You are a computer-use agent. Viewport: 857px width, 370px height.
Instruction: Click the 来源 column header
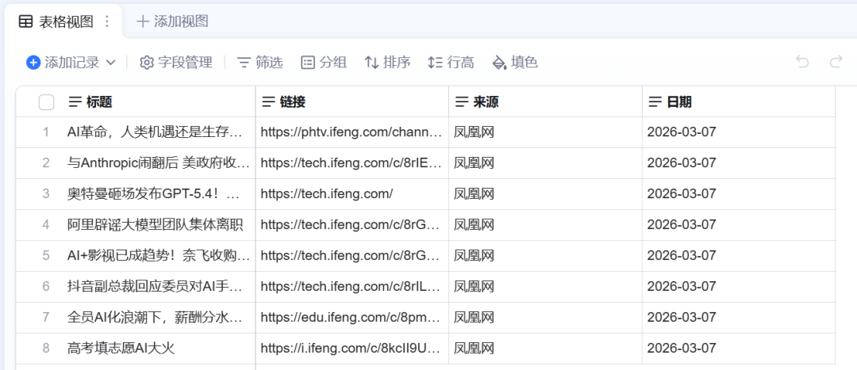point(545,101)
